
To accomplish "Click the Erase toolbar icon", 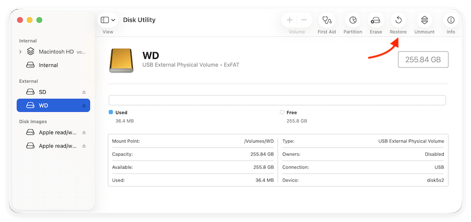I will coord(375,20).
